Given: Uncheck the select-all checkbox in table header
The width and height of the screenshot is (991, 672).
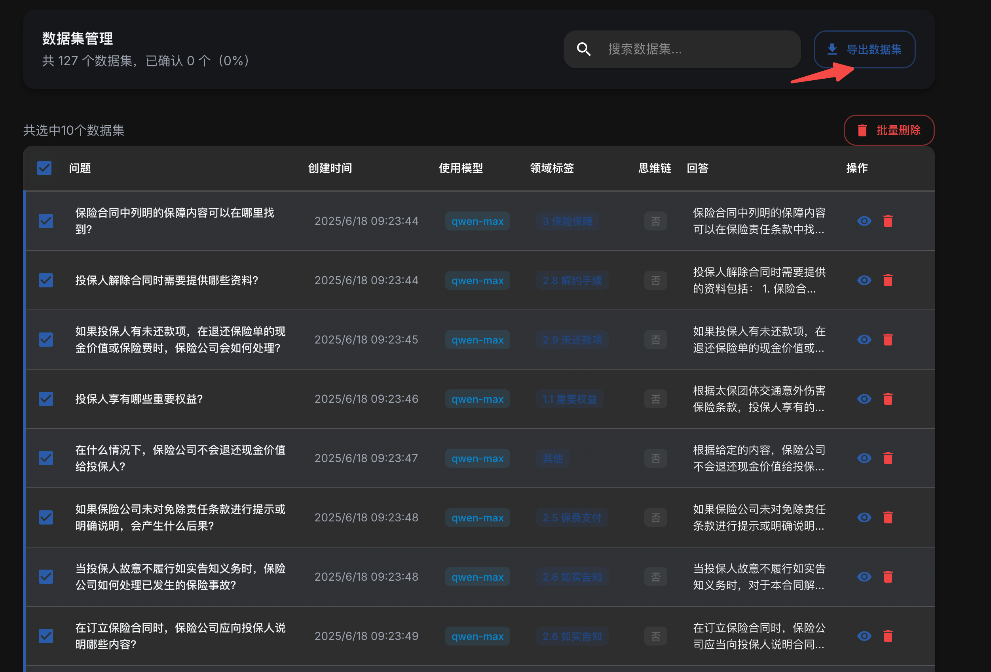Looking at the screenshot, I should pos(44,168).
